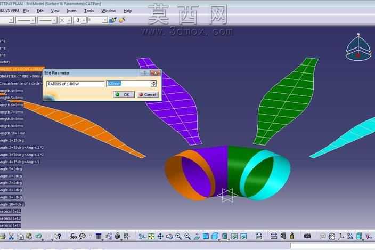The width and height of the screenshot is (375, 250).
Task: Open the Tools menu
Action: [x=89, y=11]
